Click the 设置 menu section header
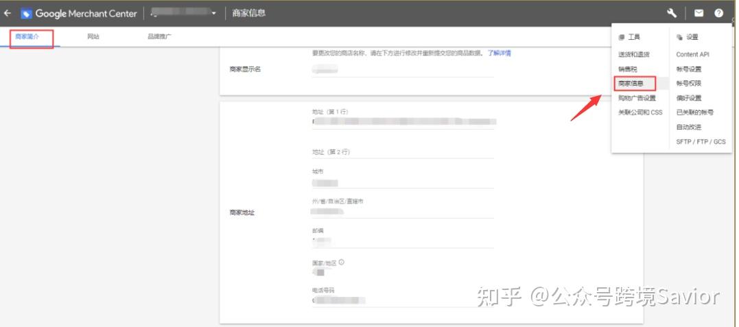The height and width of the screenshot is (327, 739). (692, 37)
